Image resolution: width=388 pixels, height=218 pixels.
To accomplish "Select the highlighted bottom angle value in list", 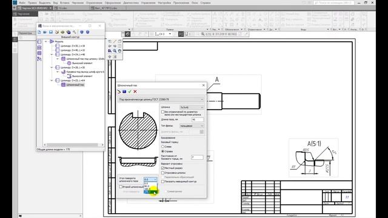I will (150, 192).
